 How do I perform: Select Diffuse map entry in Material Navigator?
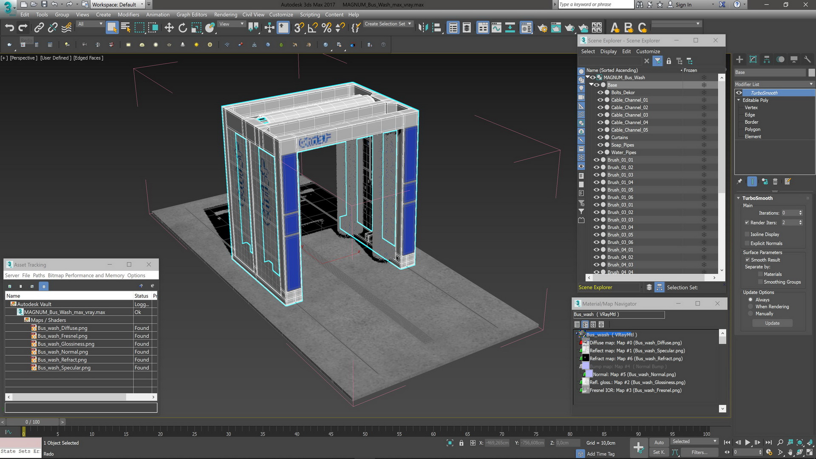tap(635, 343)
